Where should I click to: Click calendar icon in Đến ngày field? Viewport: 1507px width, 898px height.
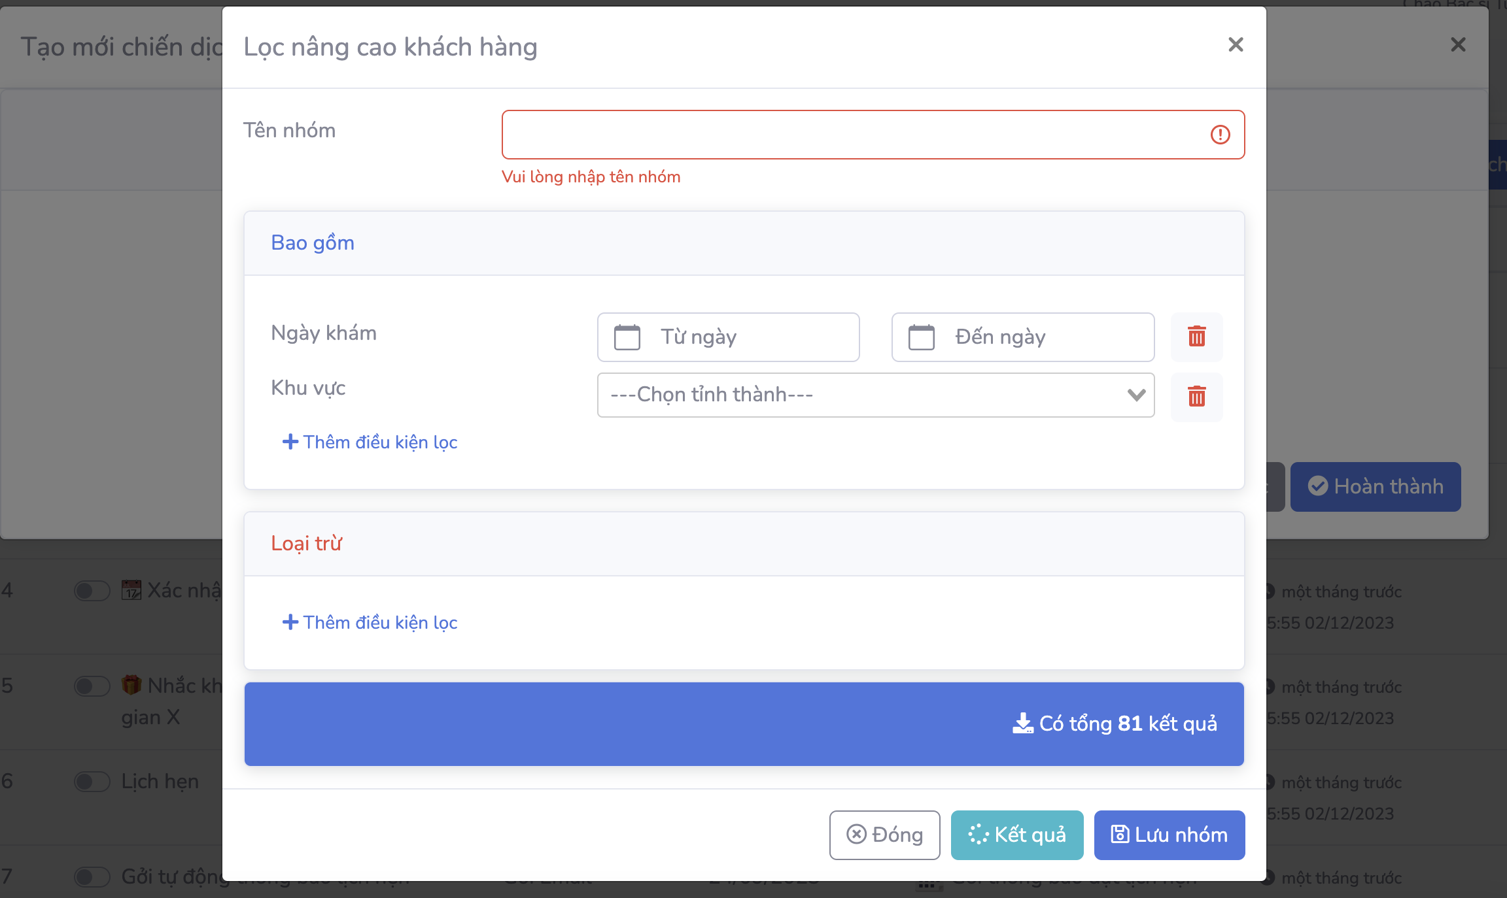click(921, 337)
